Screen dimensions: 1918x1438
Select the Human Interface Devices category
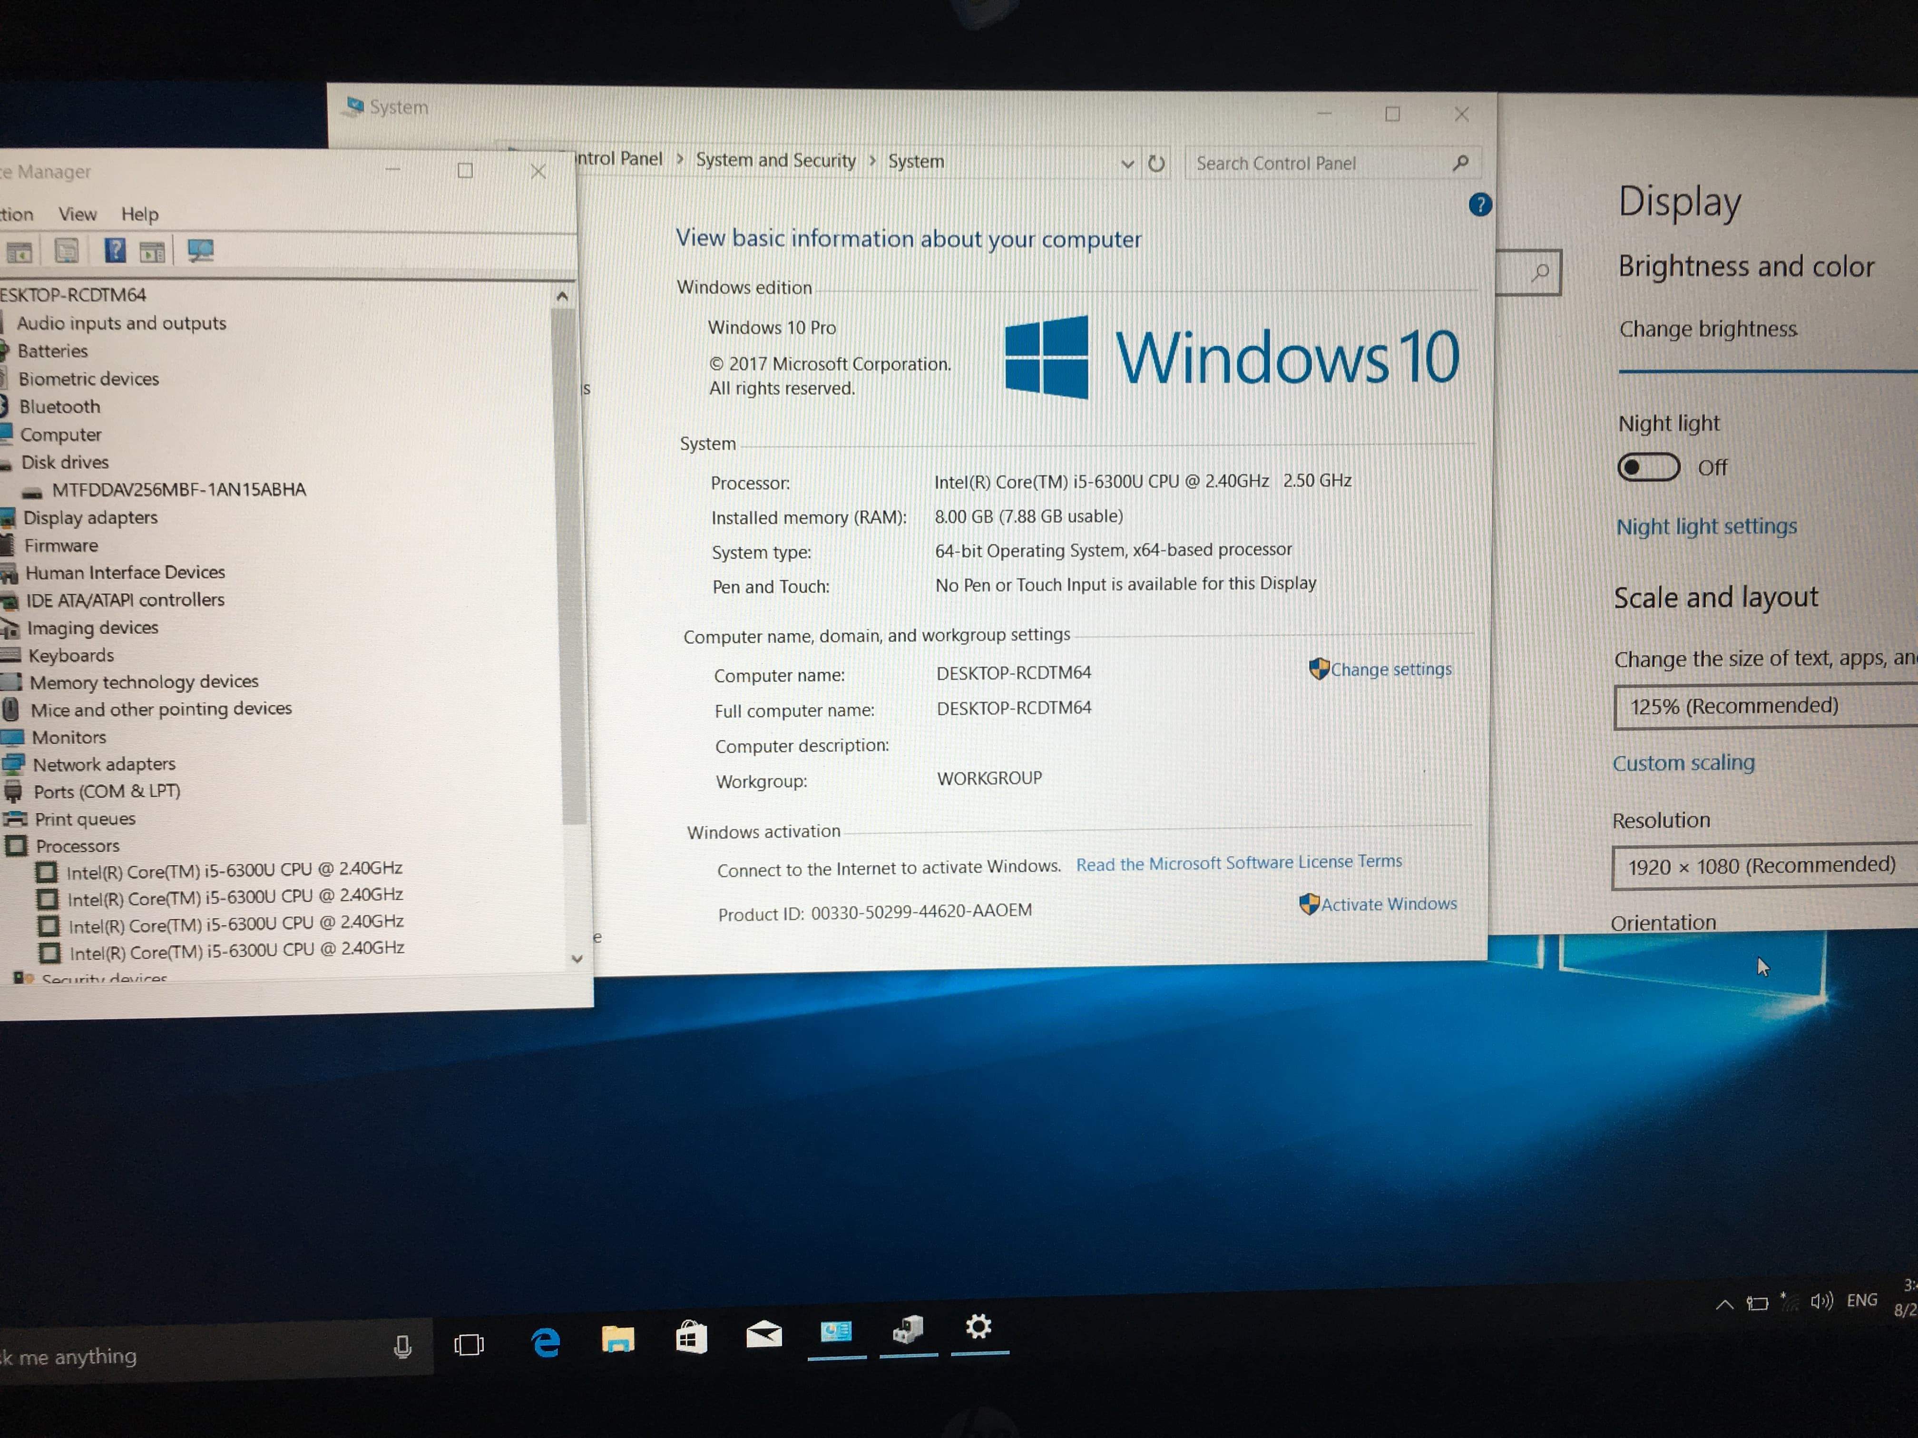pyautogui.click(x=125, y=572)
